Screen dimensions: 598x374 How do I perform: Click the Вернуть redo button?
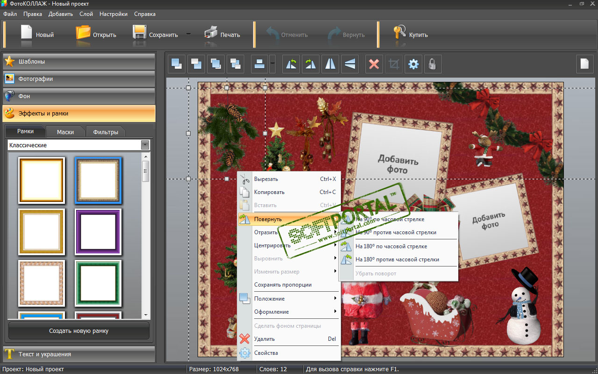pyautogui.click(x=346, y=35)
